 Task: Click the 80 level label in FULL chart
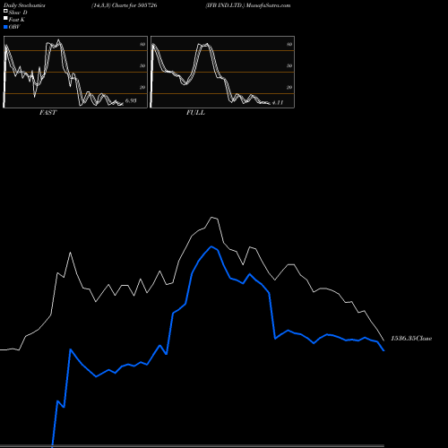point(289,44)
